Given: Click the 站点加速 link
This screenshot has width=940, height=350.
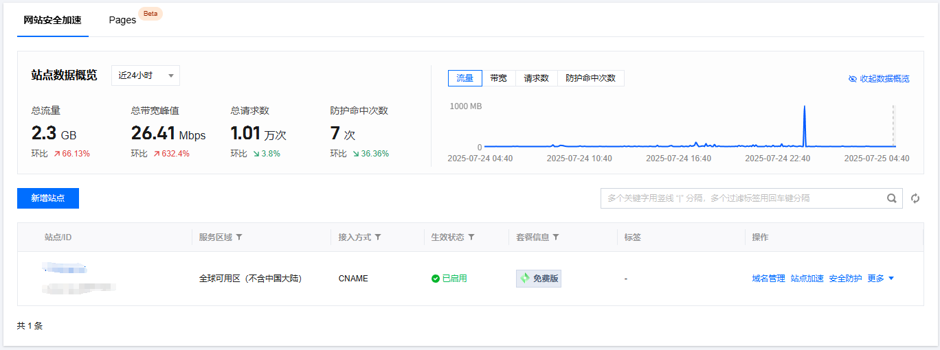Looking at the screenshot, I should (x=807, y=279).
